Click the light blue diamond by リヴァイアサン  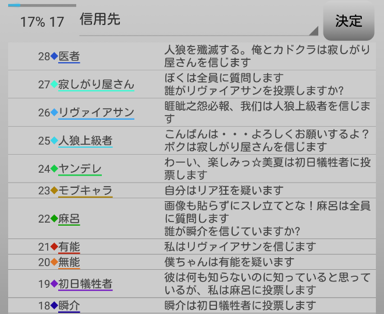54,112
